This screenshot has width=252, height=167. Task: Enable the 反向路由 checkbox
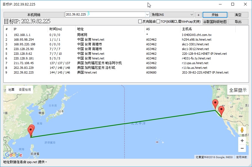coord(140,22)
